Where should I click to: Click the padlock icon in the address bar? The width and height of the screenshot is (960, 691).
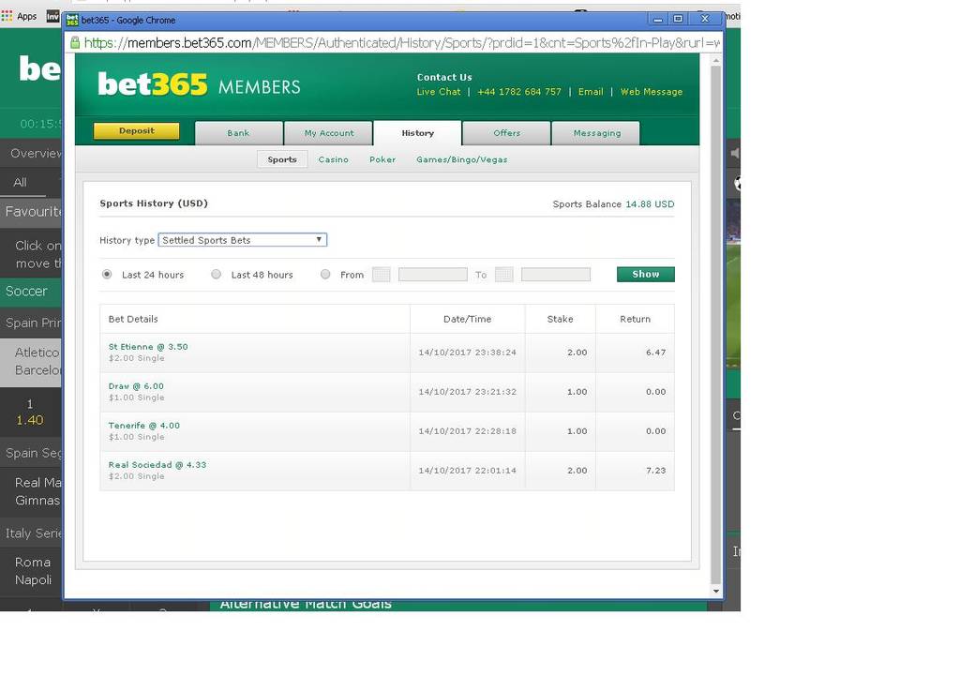75,42
